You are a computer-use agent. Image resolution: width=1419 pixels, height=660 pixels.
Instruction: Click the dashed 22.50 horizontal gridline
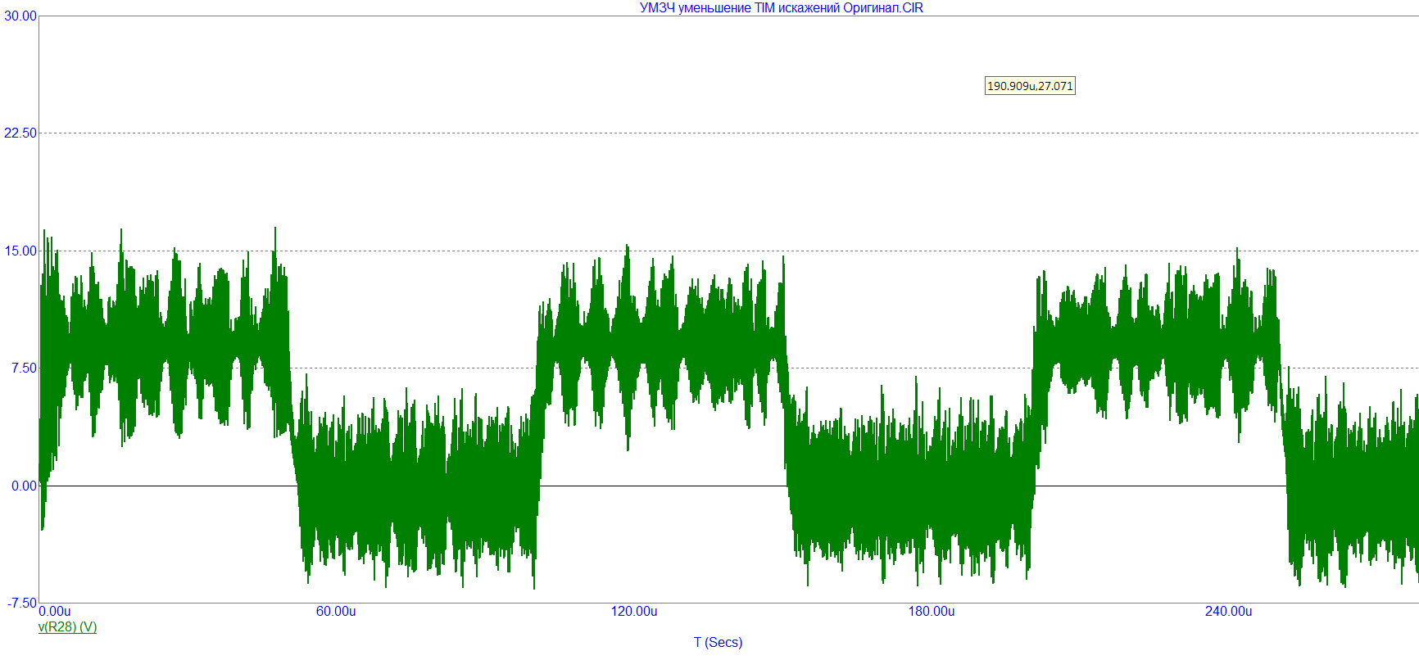point(728,133)
